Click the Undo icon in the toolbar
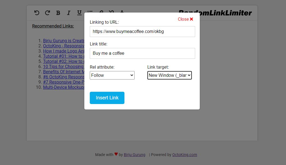Screen dimensions: 286x165 37,13
